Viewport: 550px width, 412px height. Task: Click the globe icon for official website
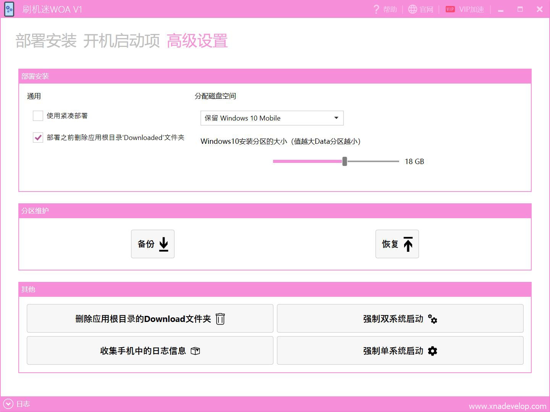coord(412,10)
